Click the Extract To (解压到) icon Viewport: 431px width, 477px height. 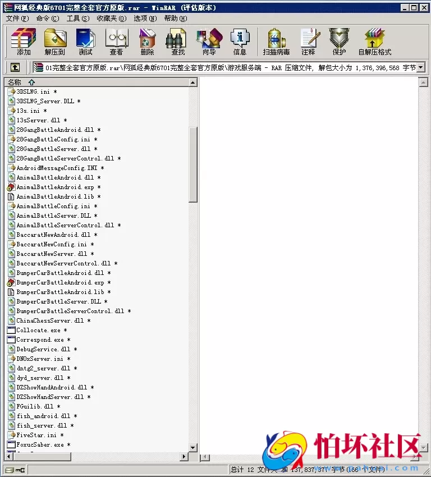tap(55, 42)
